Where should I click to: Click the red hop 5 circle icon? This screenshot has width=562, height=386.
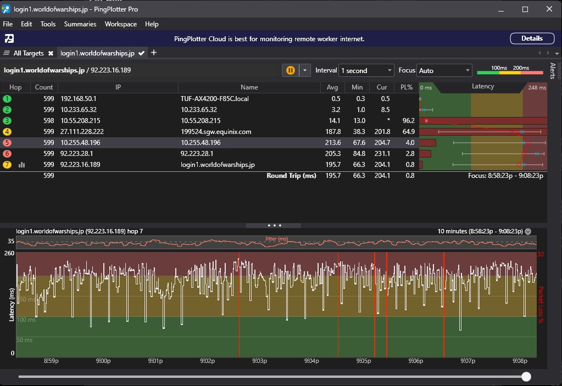(x=7, y=143)
